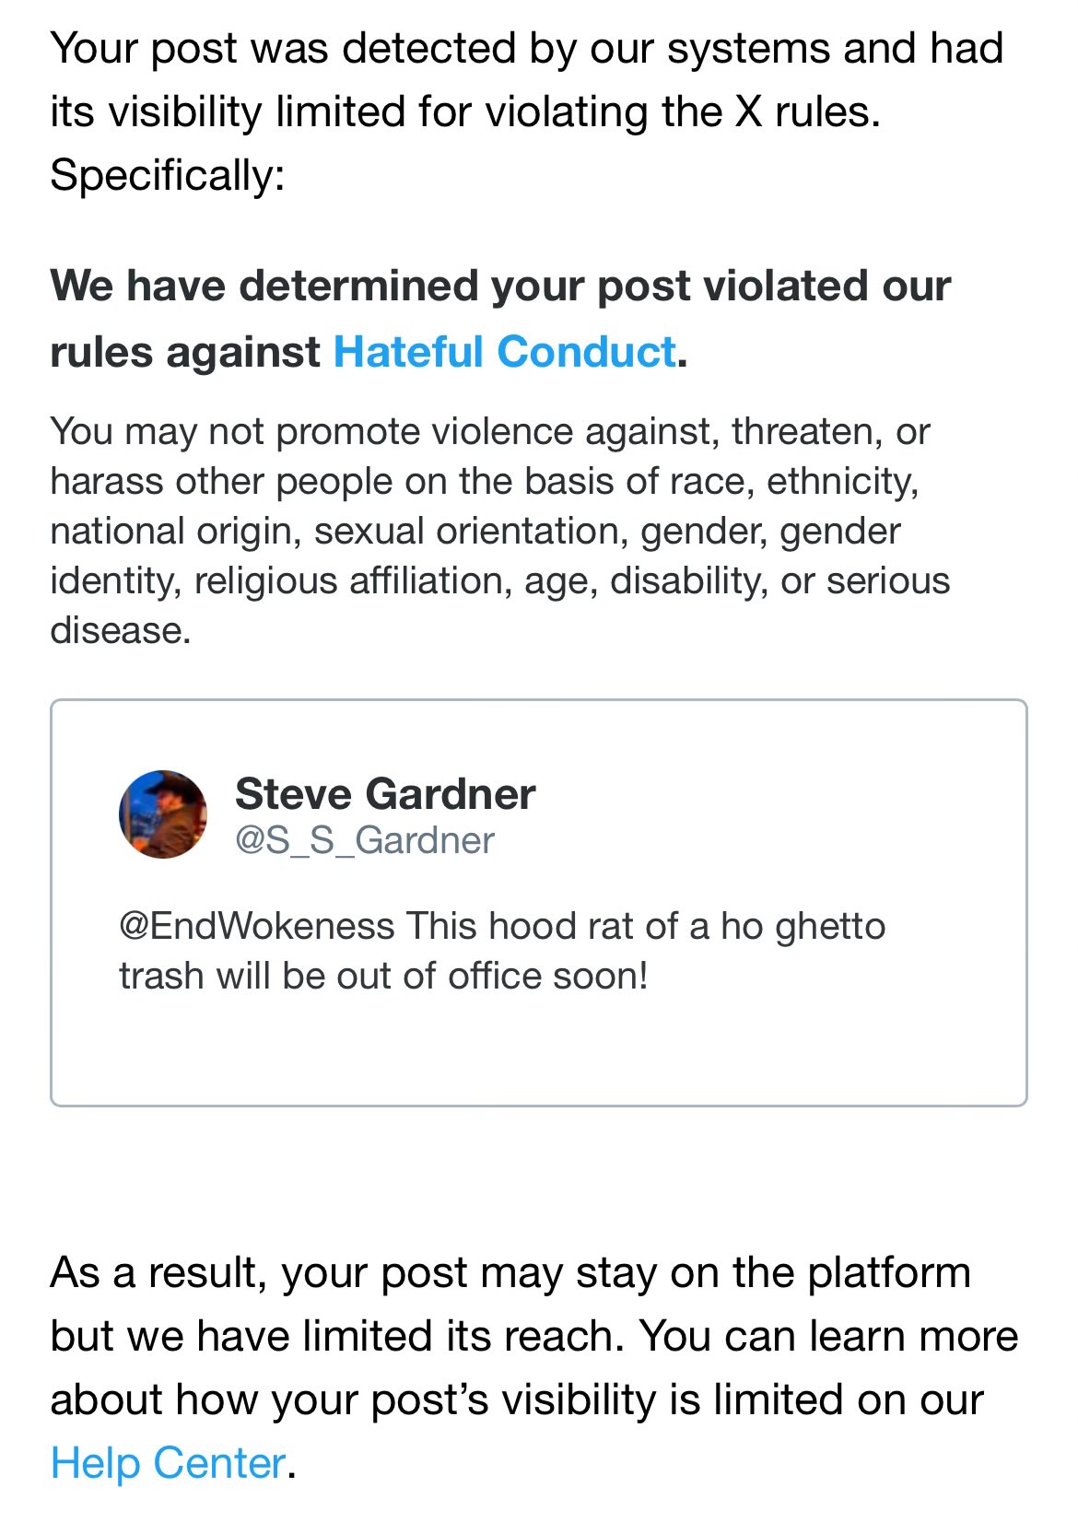Click the "You may not promote violence" line

[489, 431]
